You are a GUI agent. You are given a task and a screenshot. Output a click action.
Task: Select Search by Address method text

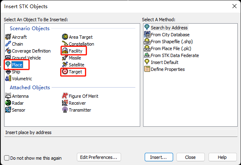[x=169, y=28]
